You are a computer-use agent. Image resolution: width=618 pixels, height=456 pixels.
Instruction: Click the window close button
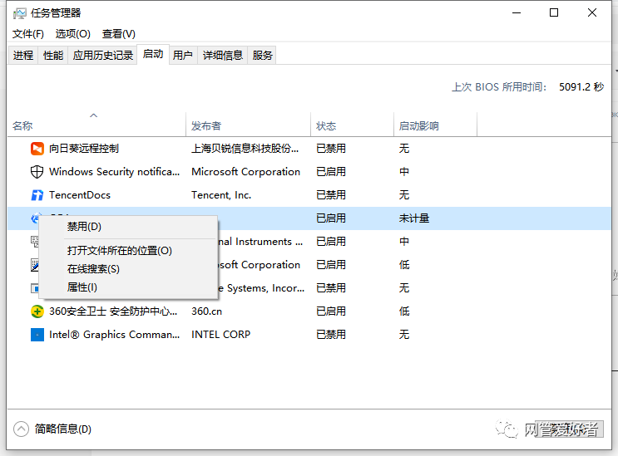[592, 13]
